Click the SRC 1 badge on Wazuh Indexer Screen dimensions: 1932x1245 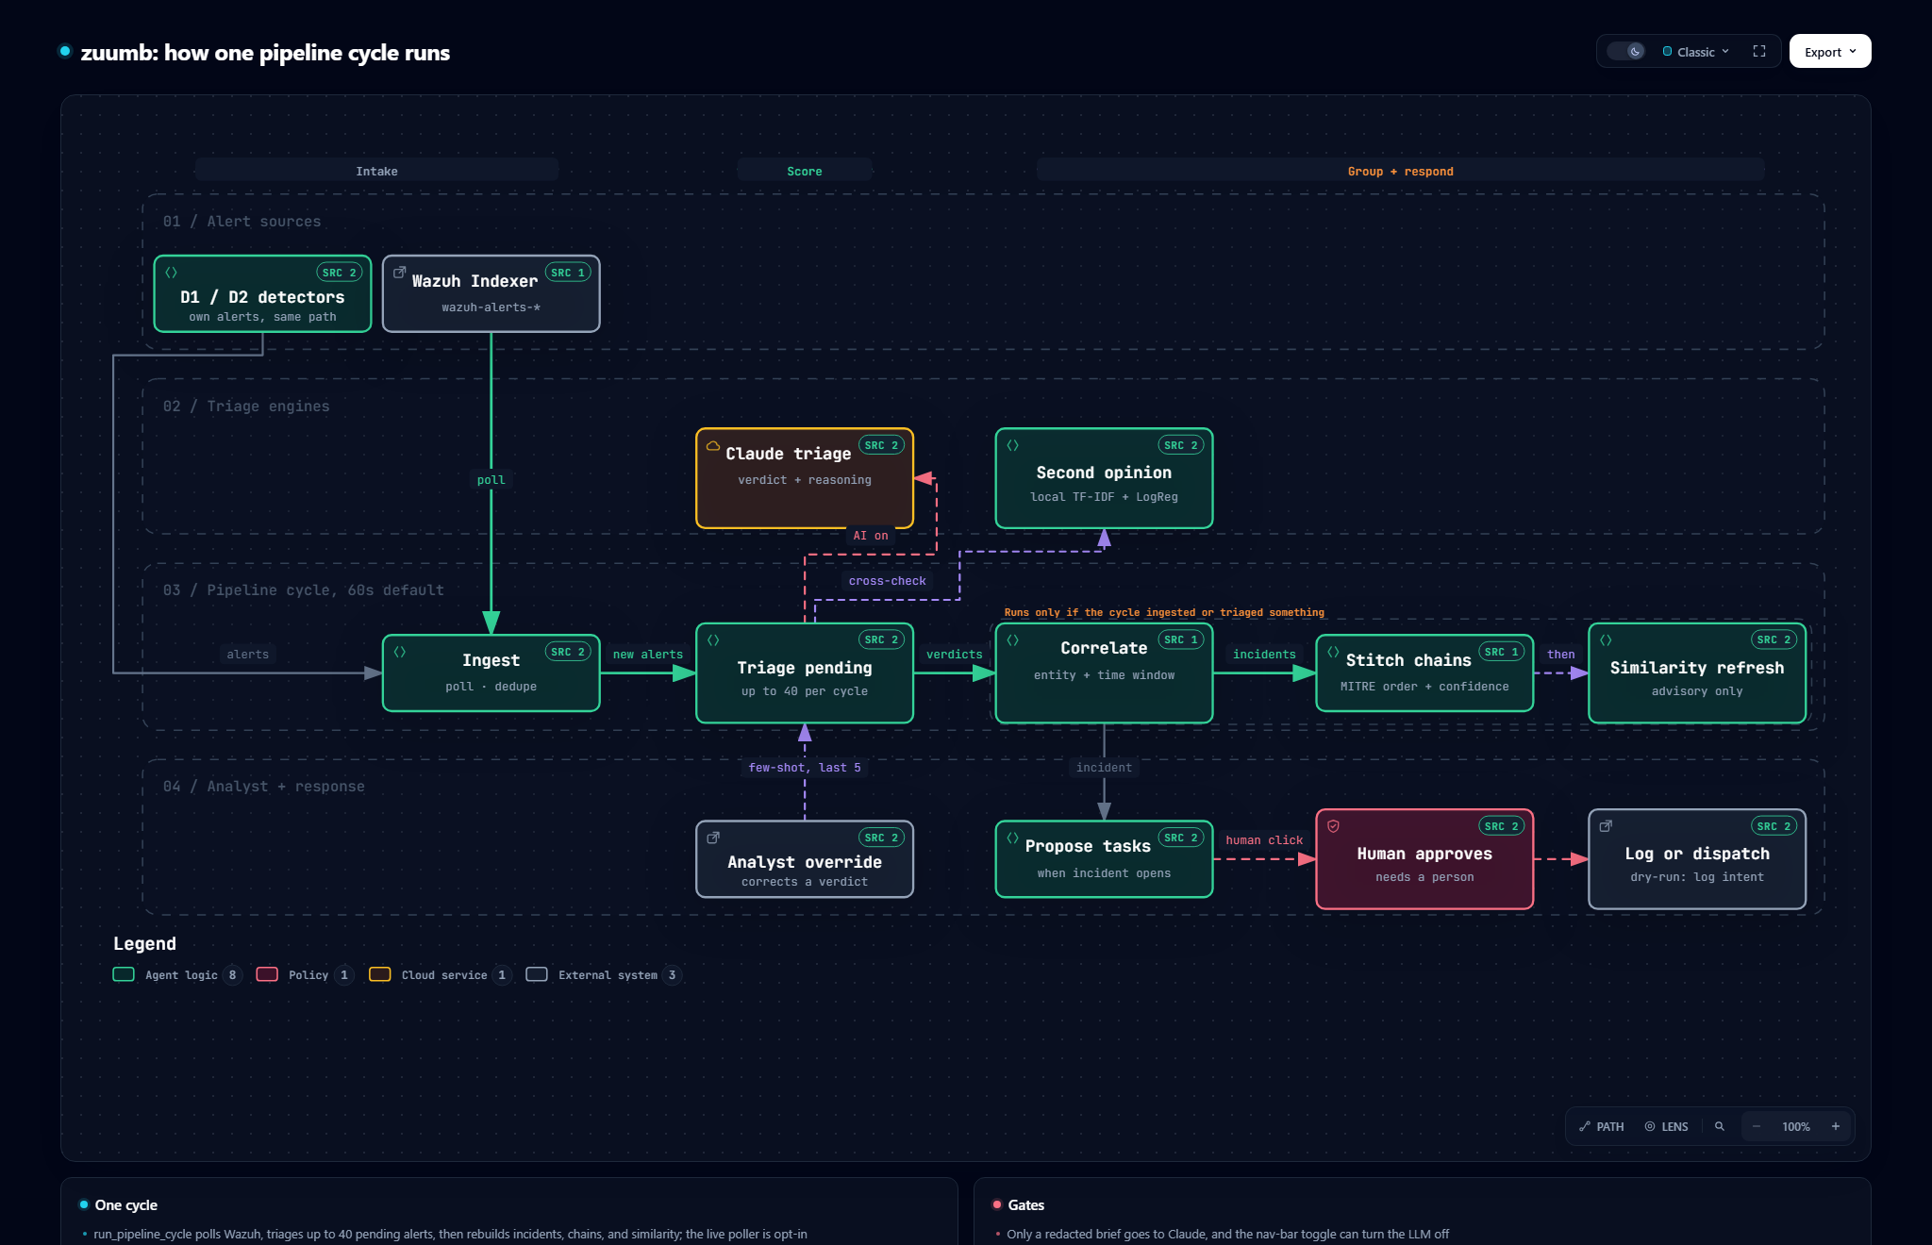click(x=568, y=273)
